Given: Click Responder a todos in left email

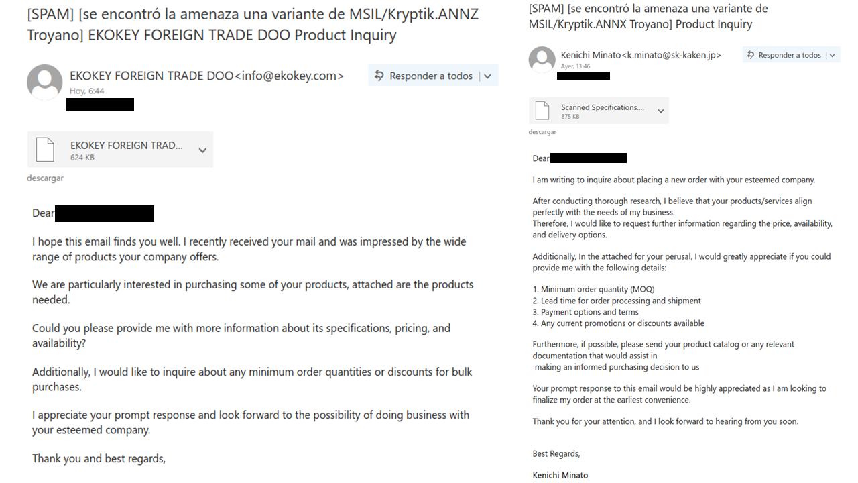Looking at the screenshot, I should pos(431,76).
